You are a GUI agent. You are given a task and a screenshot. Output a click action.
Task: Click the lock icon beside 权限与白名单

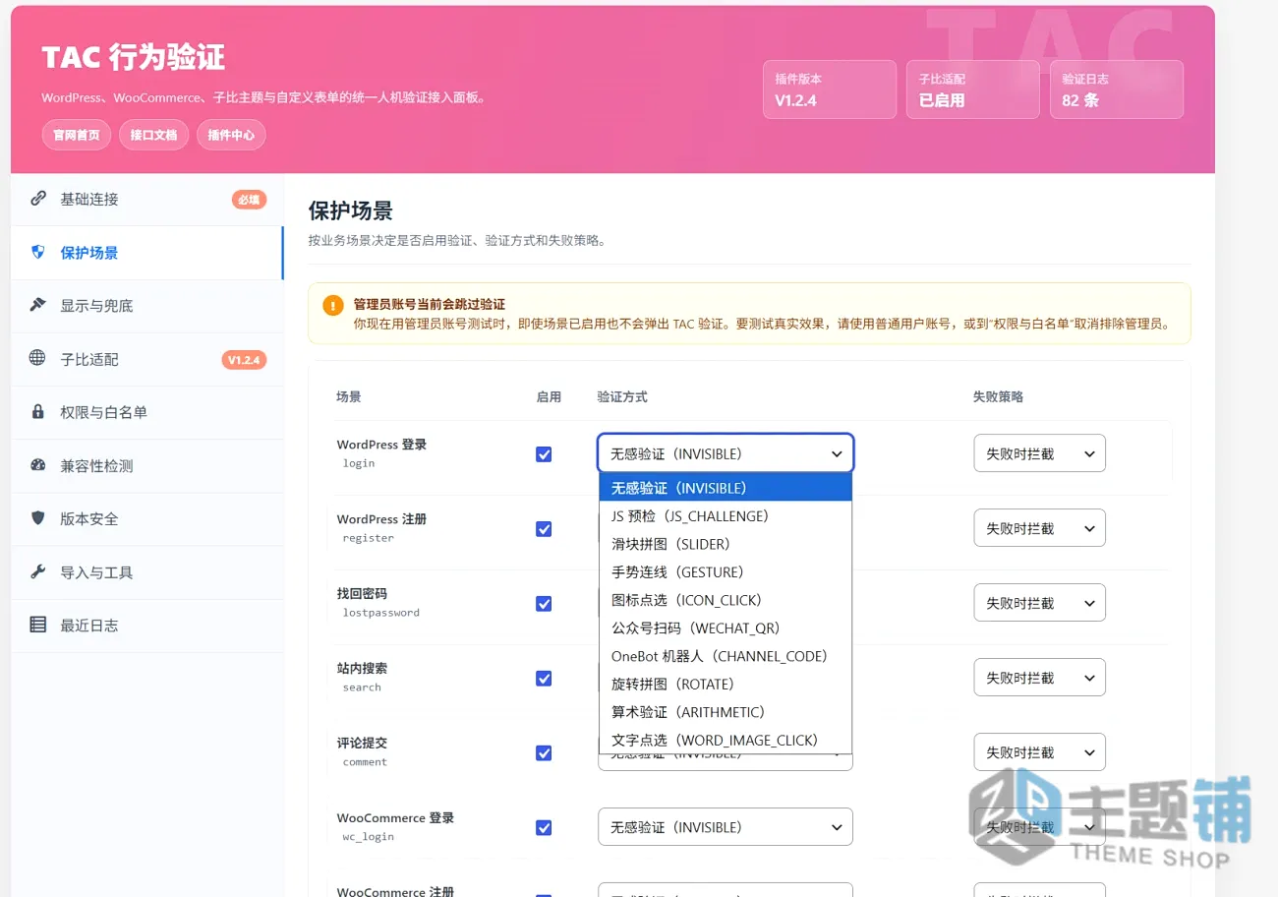click(x=38, y=412)
